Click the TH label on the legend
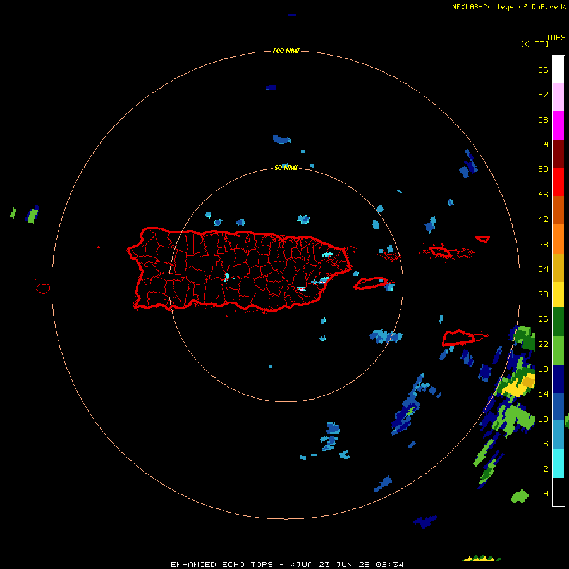This screenshot has height=569, width=569. coord(543,494)
